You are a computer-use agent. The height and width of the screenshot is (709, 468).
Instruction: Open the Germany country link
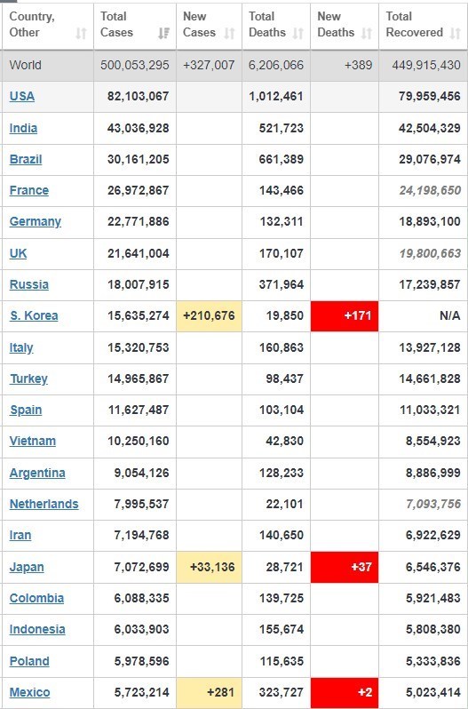[x=36, y=221]
